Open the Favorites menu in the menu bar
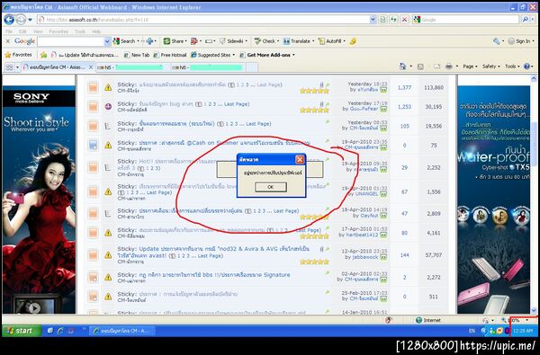Screen dimensions: 540x355 click(58, 31)
